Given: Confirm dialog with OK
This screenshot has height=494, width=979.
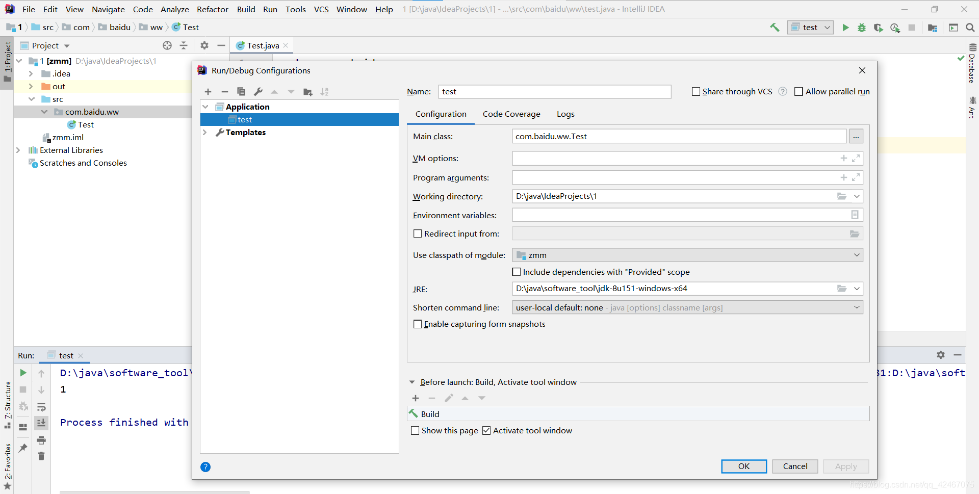Looking at the screenshot, I should (744, 466).
